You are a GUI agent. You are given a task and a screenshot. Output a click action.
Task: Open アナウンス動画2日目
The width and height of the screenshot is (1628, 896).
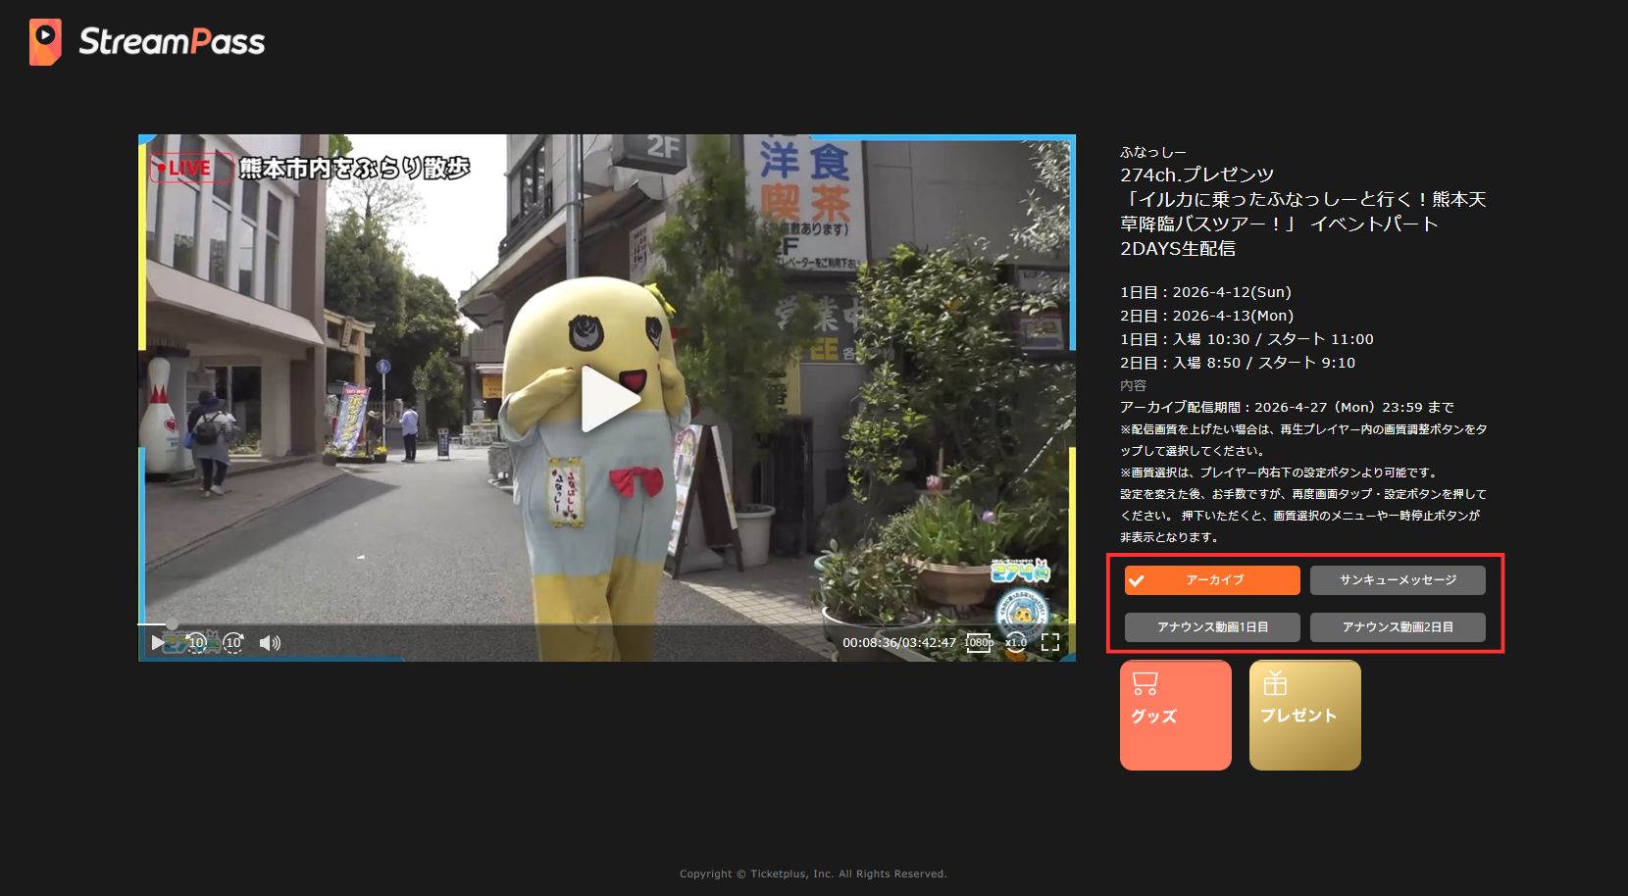(1398, 627)
